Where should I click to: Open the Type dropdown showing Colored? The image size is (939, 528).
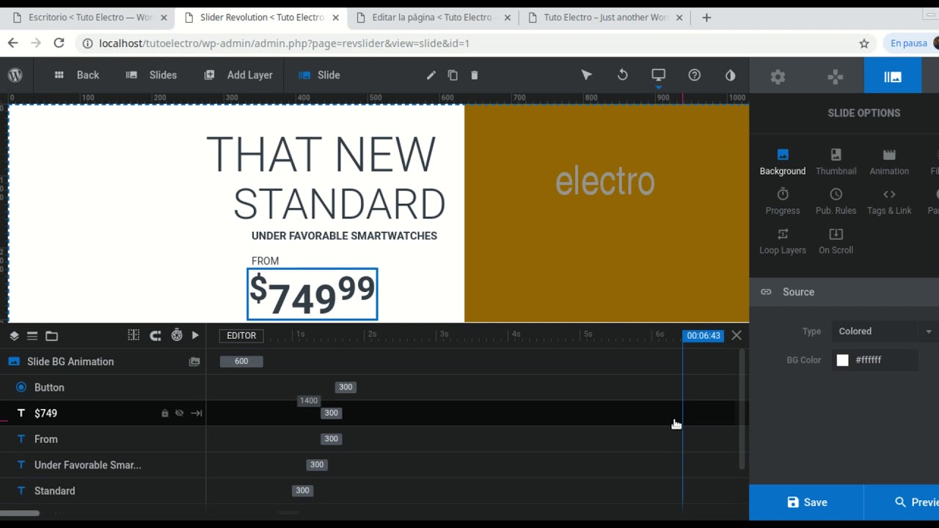point(885,331)
